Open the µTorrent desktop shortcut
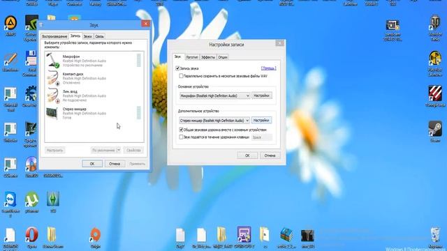The image size is (447, 251). pyautogui.click(x=31, y=199)
